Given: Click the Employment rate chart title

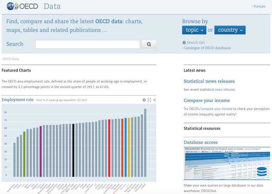Looking at the screenshot, I should [x=17, y=100].
